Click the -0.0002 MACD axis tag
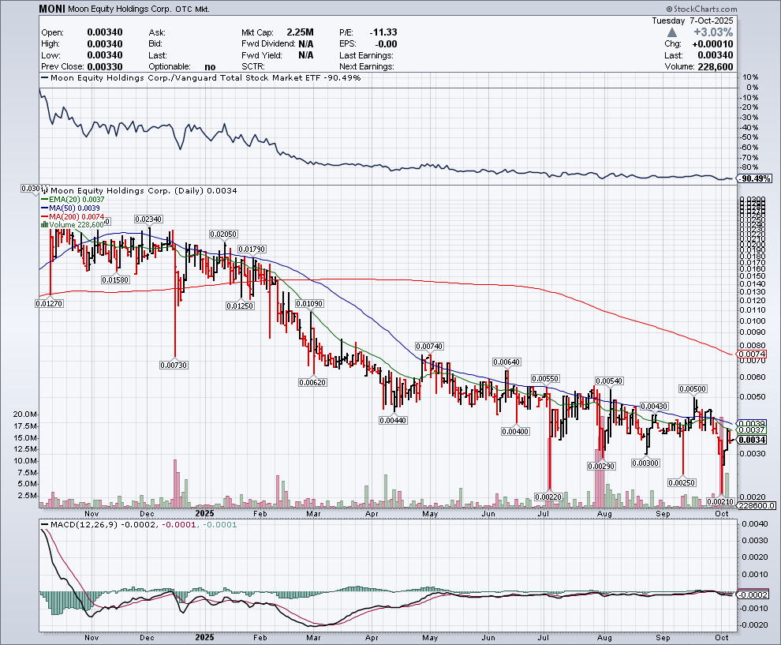The height and width of the screenshot is (645, 781). pos(753,594)
